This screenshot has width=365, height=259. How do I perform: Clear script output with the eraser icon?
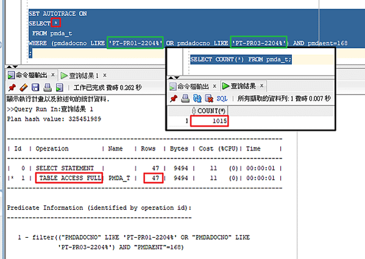[x=24, y=88]
